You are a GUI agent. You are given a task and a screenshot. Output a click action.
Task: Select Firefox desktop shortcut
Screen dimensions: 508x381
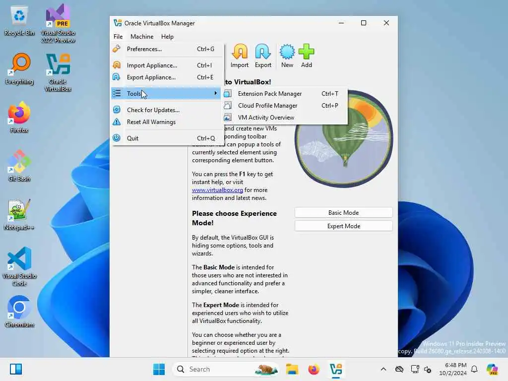tap(19, 117)
